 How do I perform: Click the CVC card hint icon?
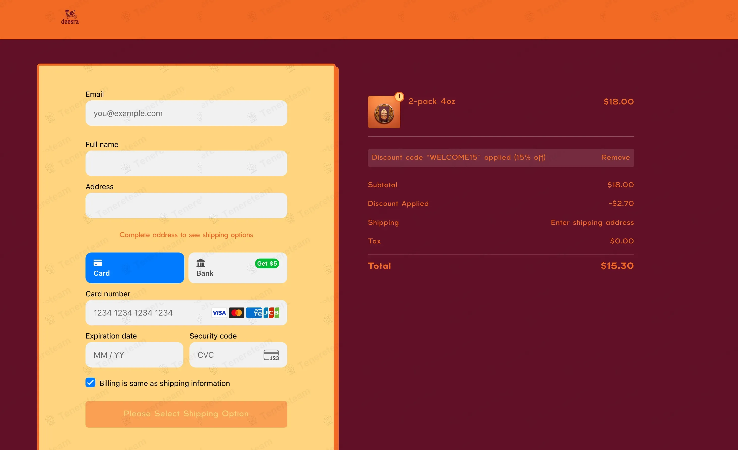(x=271, y=355)
